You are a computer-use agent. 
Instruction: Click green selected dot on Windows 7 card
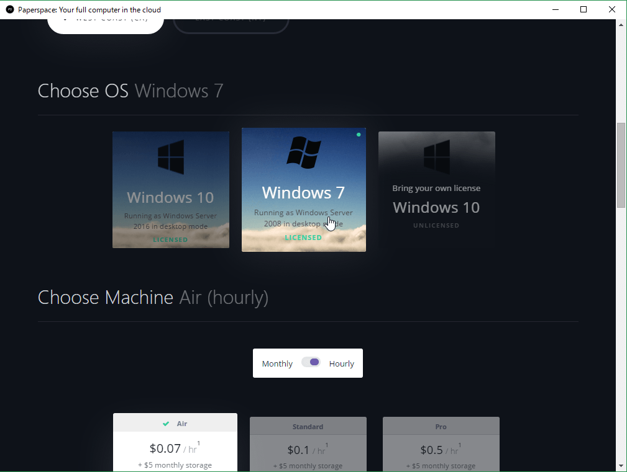(359, 135)
